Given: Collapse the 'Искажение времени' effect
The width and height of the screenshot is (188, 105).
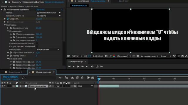Looking at the screenshot, I should (x=2, y=10).
